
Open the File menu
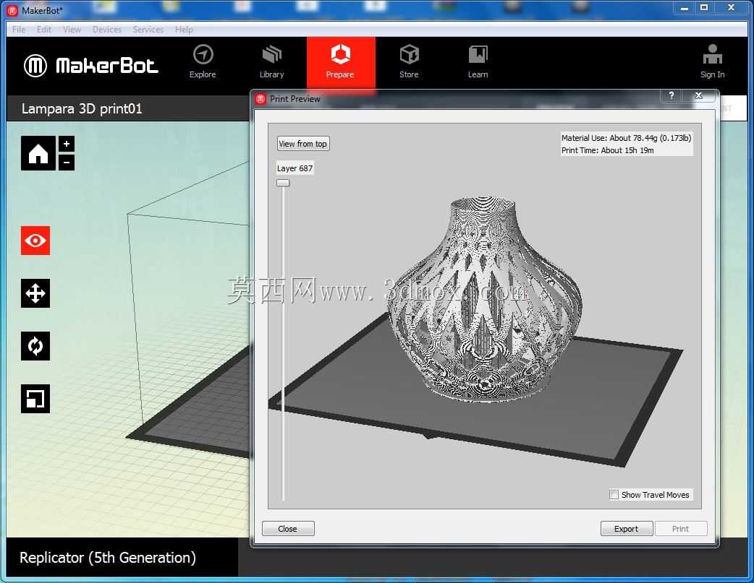point(19,30)
